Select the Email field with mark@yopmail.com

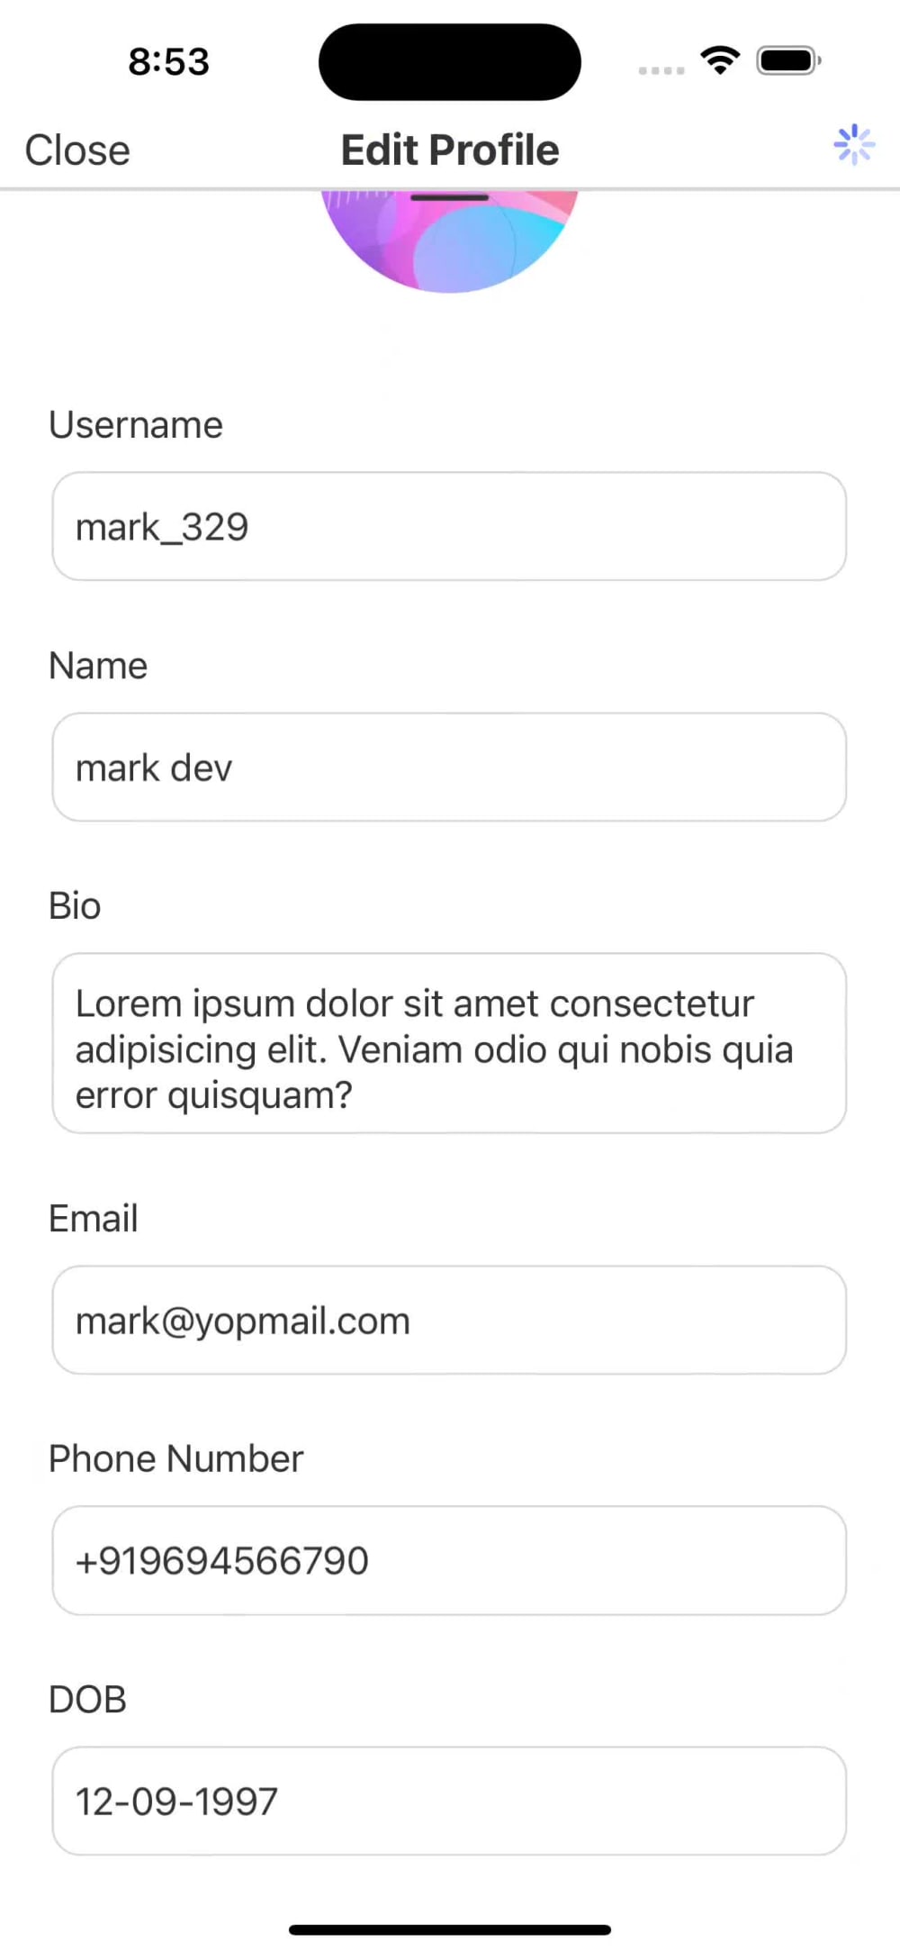(449, 1321)
